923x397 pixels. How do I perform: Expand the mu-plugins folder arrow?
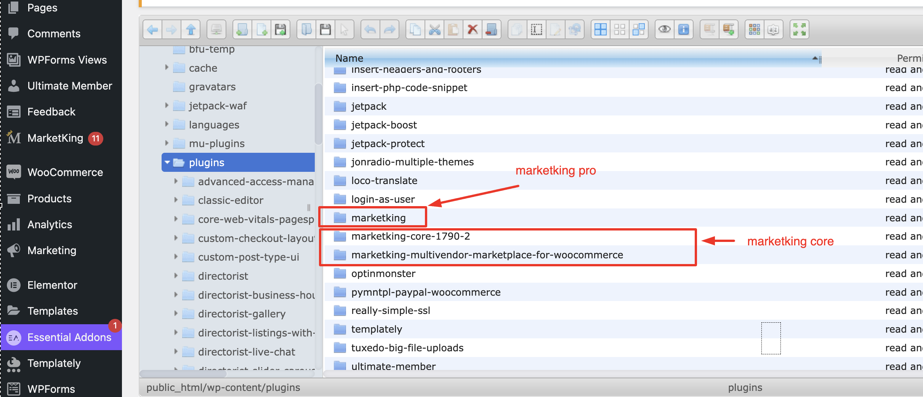click(x=167, y=143)
